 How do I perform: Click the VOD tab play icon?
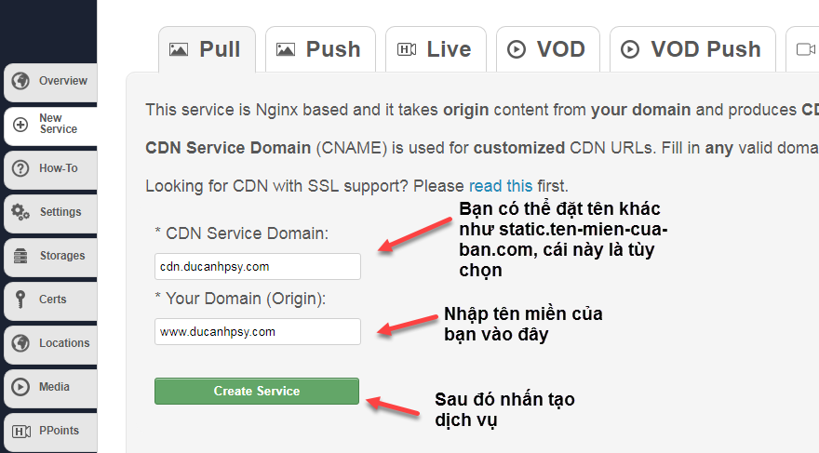[516, 49]
